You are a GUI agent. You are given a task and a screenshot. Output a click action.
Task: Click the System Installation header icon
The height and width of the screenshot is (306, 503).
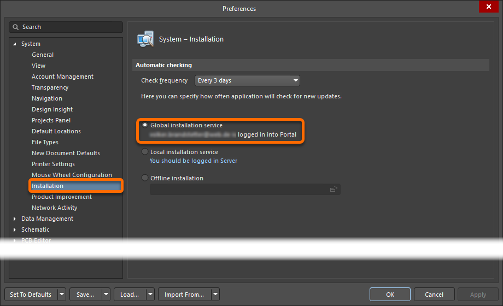tap(145, 39)
